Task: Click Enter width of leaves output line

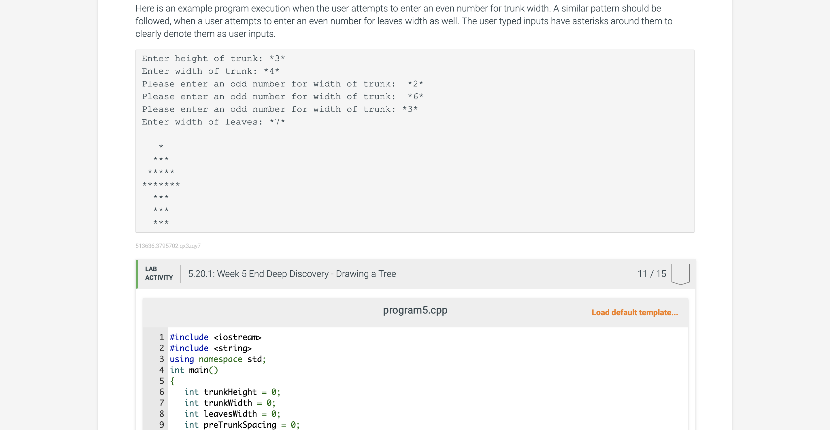Action: pyautogui.click(x=213, y=122)
